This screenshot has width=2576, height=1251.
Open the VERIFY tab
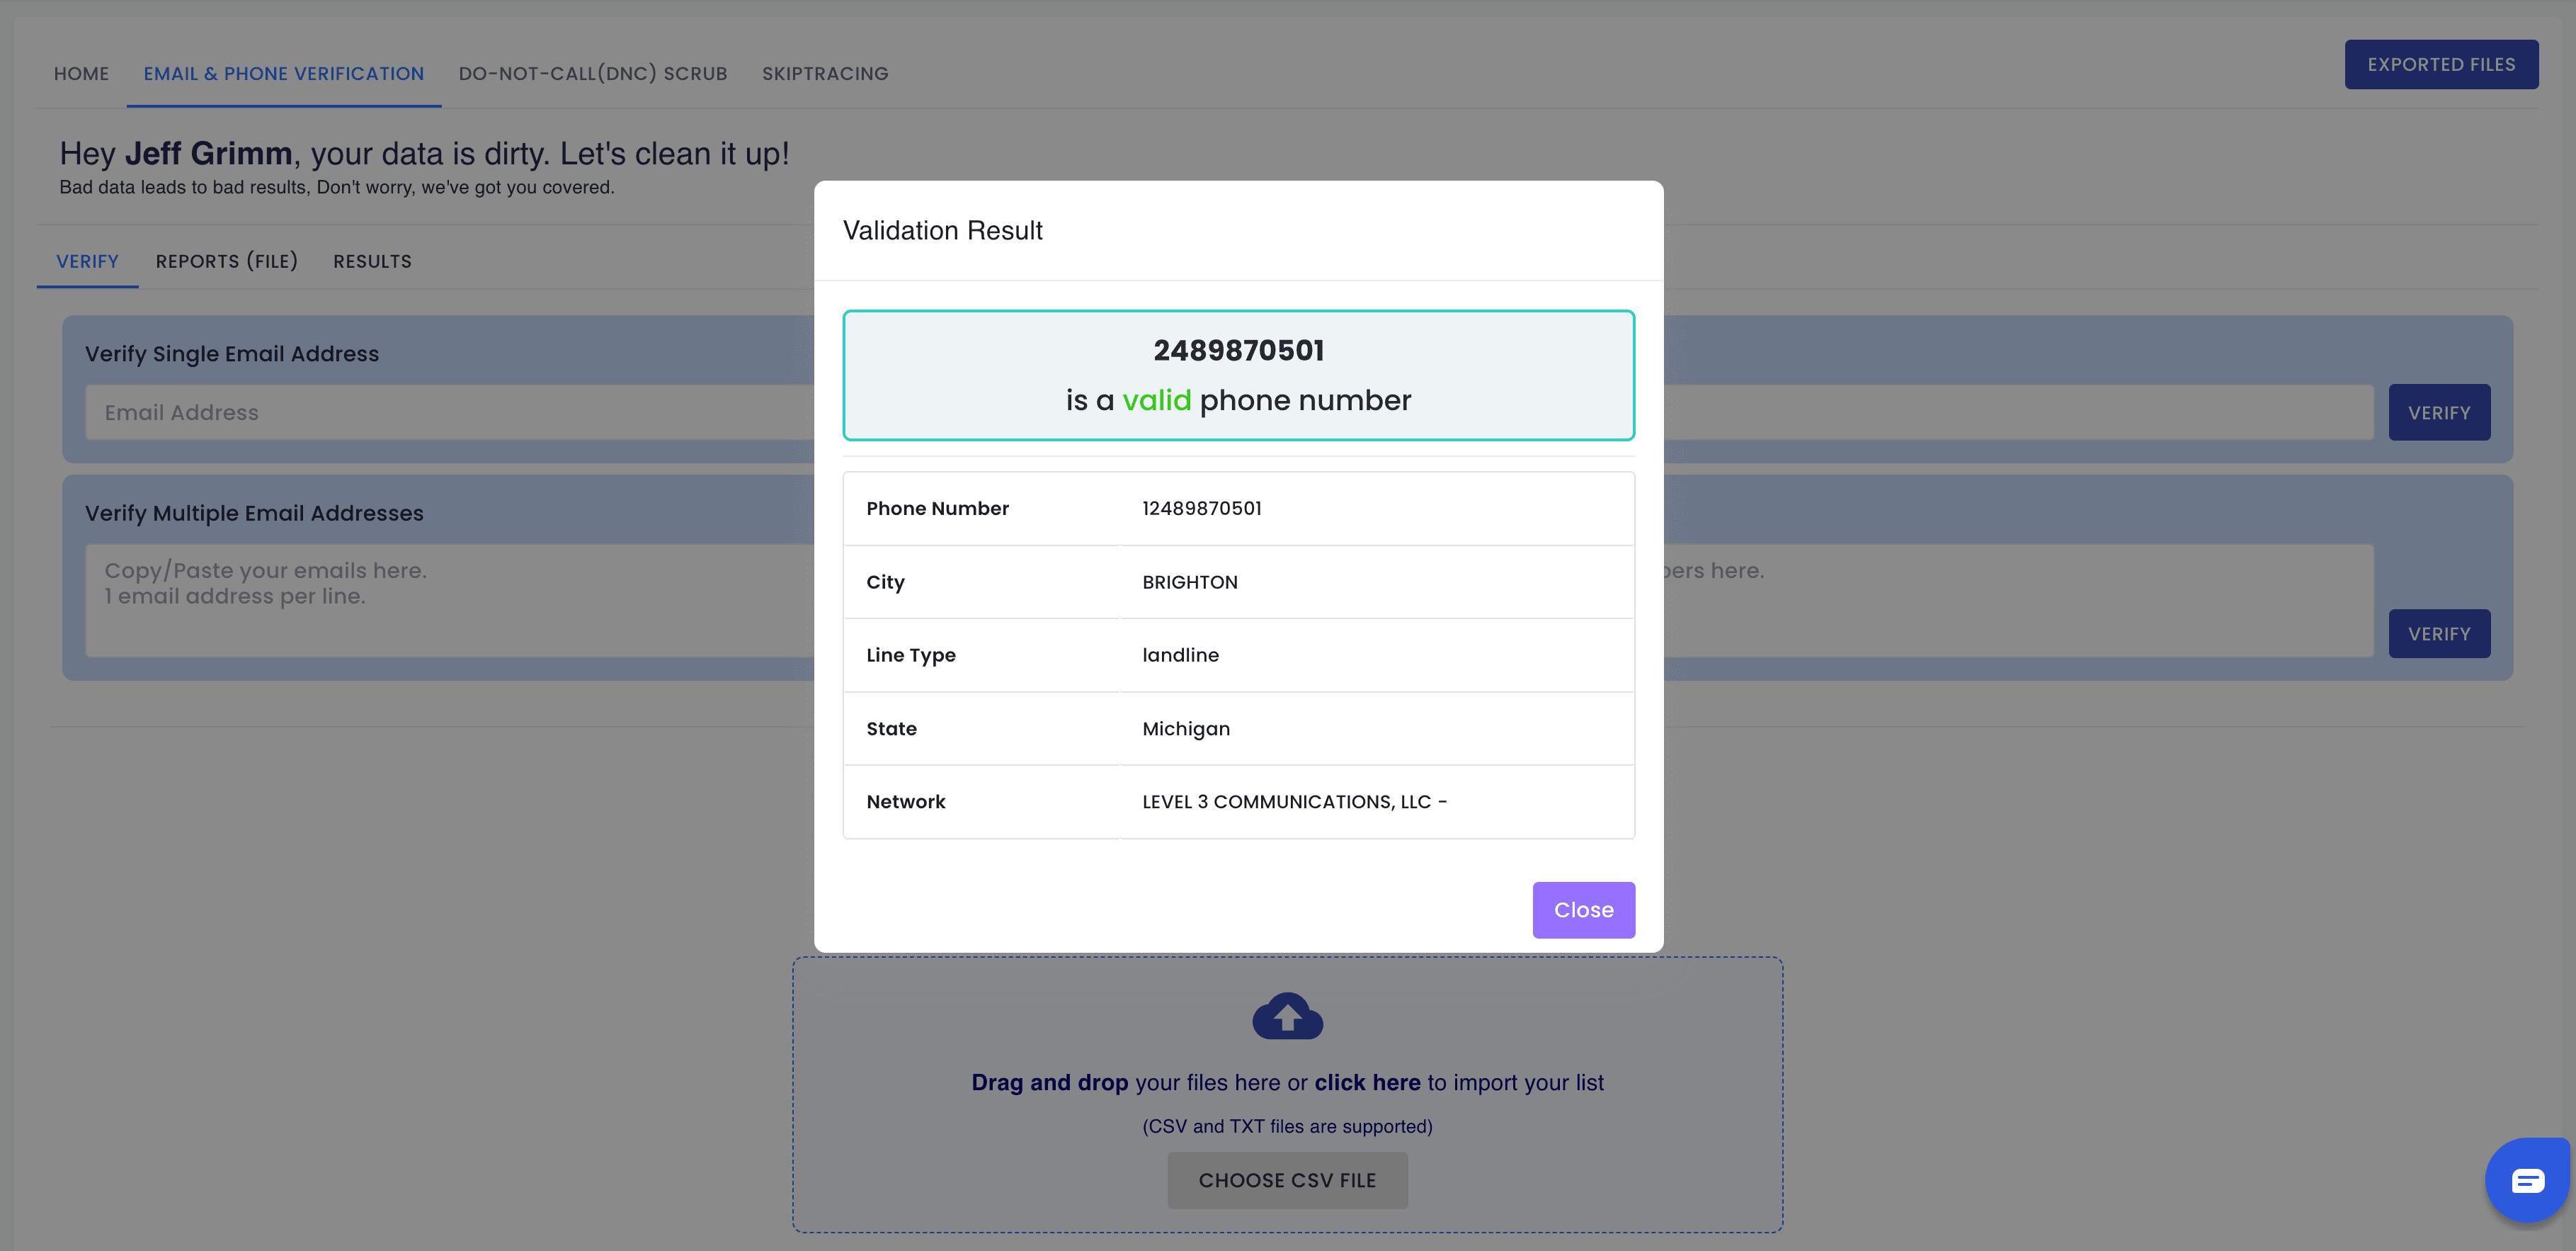(87, 261)
